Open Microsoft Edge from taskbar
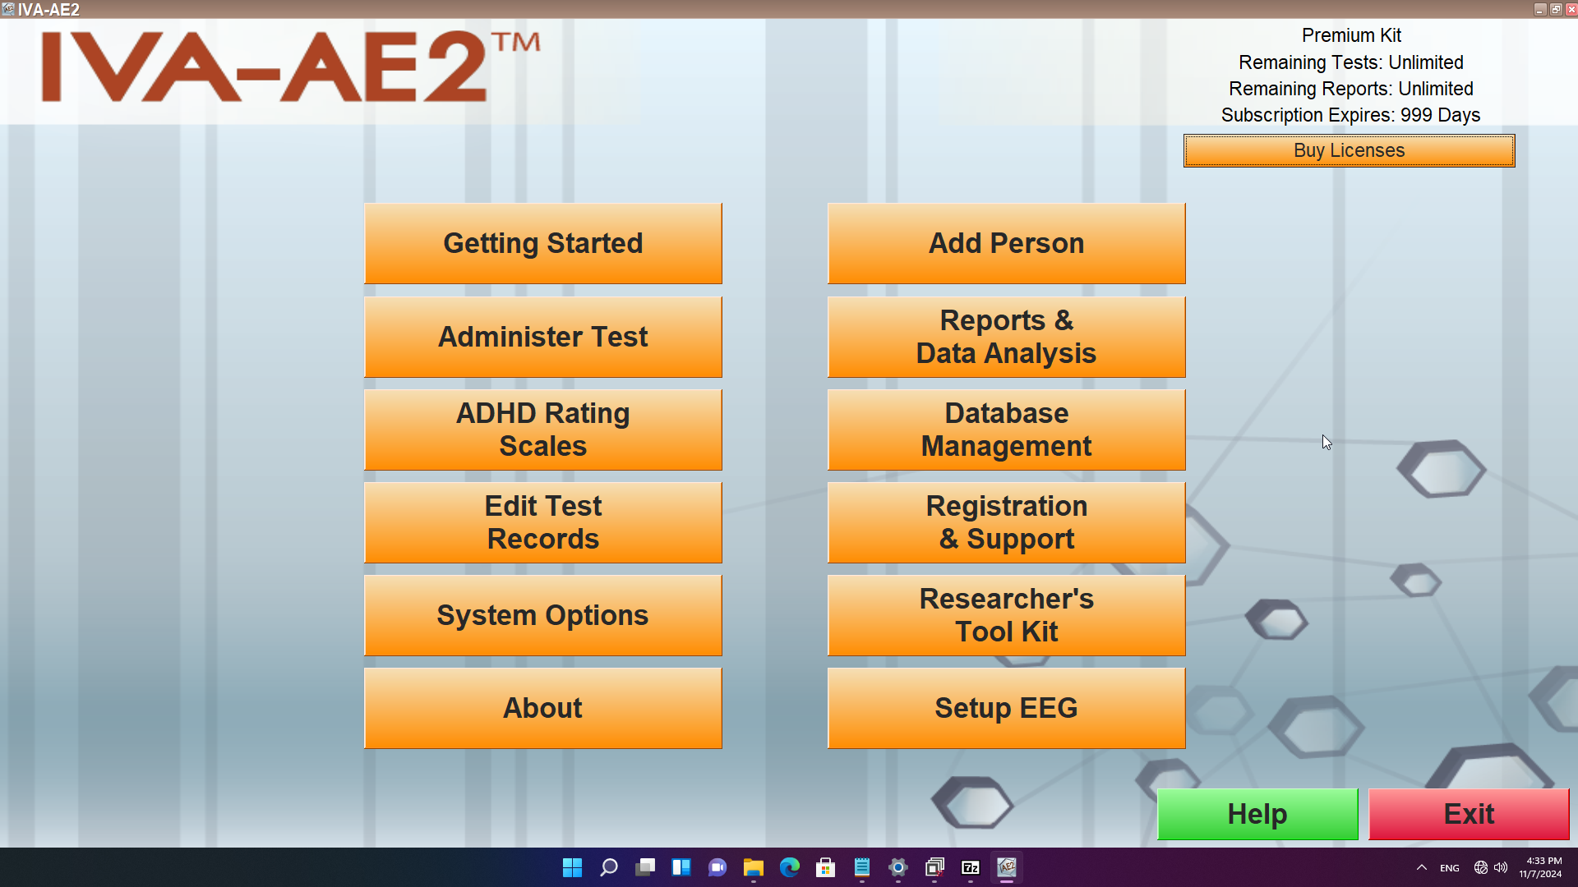This screenshot has height=887, width=1578. 790,867
